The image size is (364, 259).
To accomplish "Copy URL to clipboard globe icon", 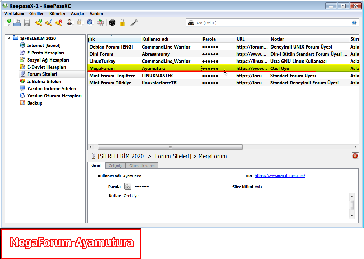I will coord(90,23).
